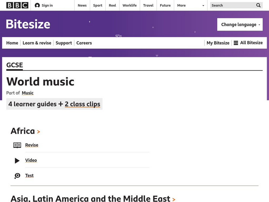Screen dimensions: 269x202
Task: Expand the Asia, Latin America and Middle East section
Action: point(174,199)
